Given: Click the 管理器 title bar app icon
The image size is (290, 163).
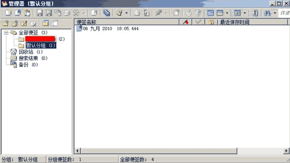Looking at the screenshot, I should click(5, 3).
